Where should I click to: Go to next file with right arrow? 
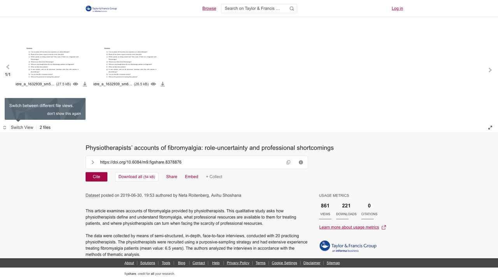[490, 70]
